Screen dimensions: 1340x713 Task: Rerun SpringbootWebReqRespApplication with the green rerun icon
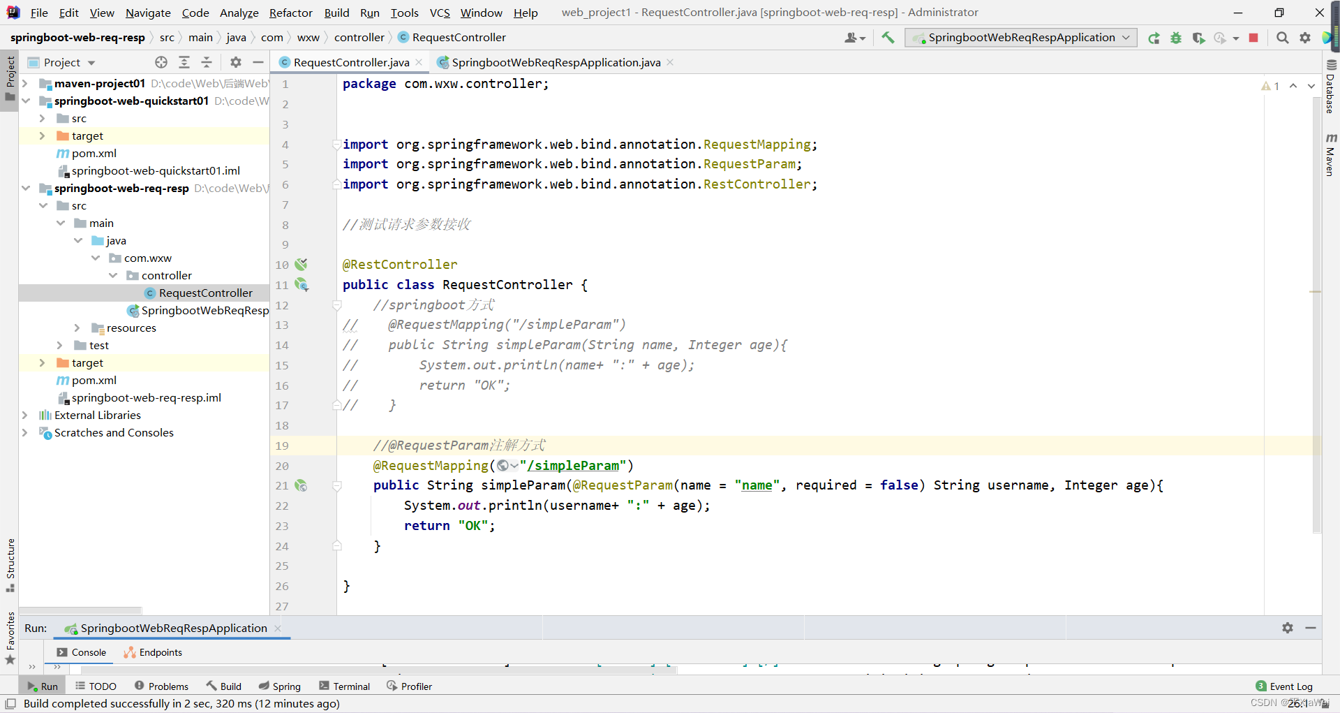[1154, 38]
